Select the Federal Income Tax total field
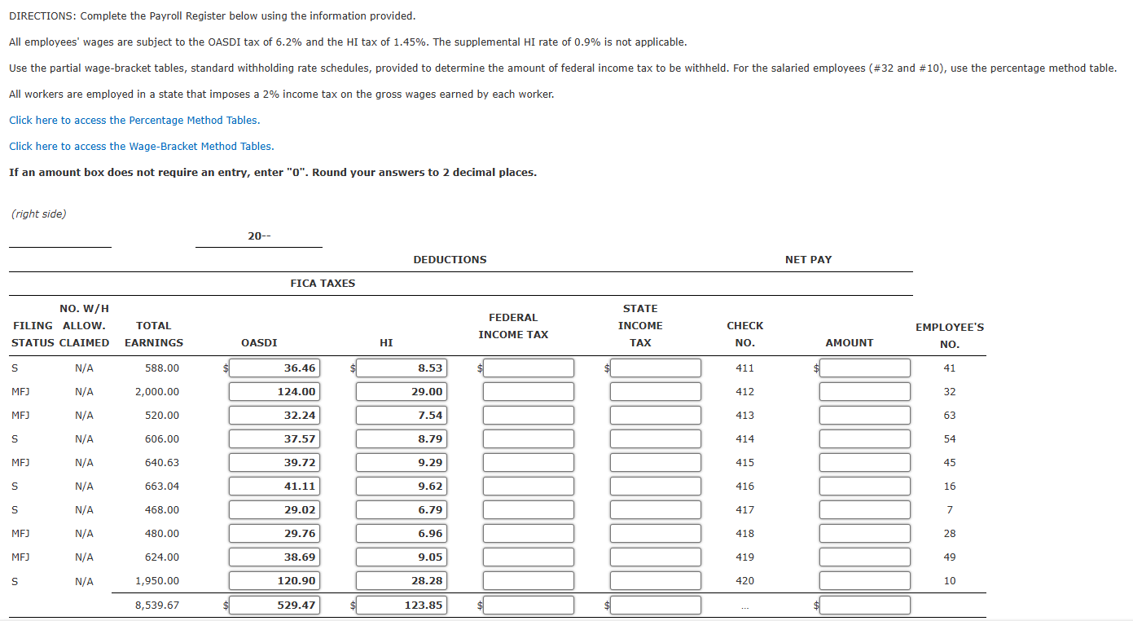 pos(528,605)
